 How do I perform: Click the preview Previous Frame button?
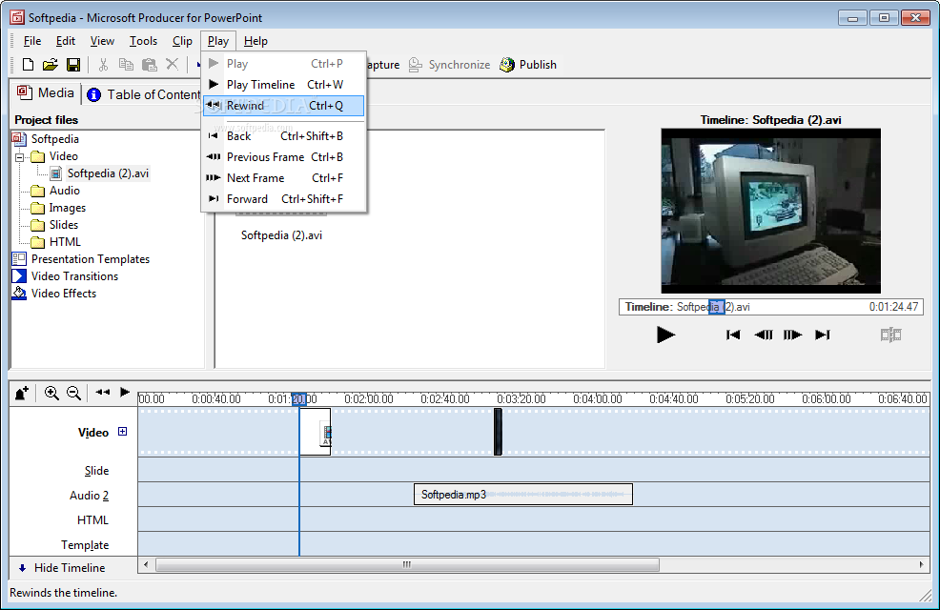click(x=763, y=335)
